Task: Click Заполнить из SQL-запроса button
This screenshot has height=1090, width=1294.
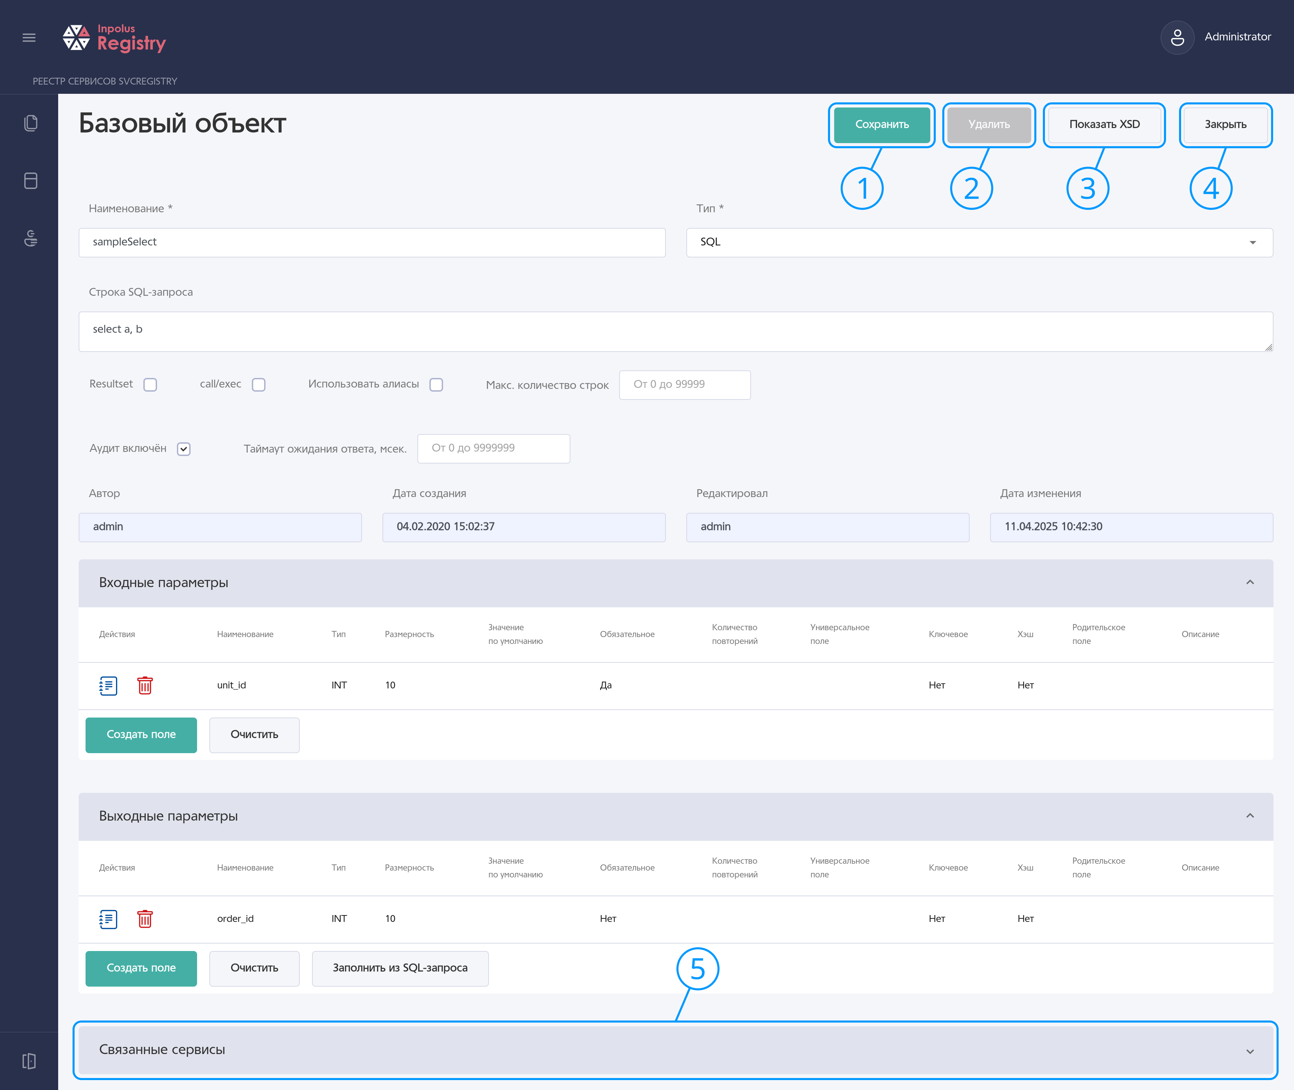Action: coord(400,968)
